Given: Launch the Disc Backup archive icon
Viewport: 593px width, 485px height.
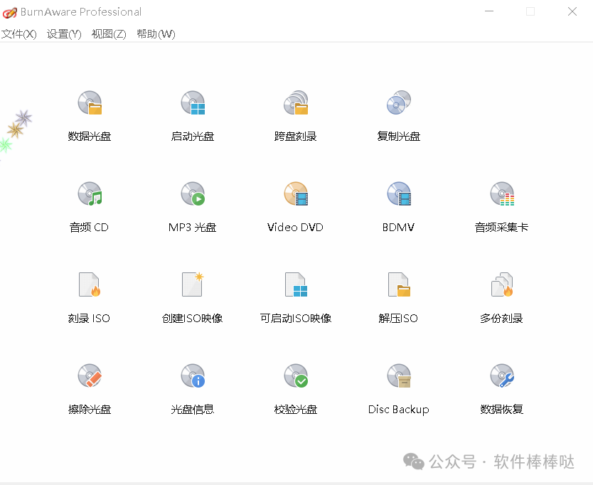Looking at the screenshot, I should pyautogui.click(x=399, y=375).
